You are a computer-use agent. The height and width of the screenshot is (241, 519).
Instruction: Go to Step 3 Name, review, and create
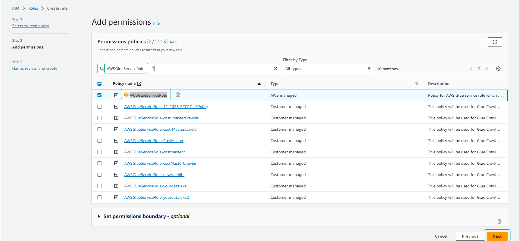(x=35, y=68)
